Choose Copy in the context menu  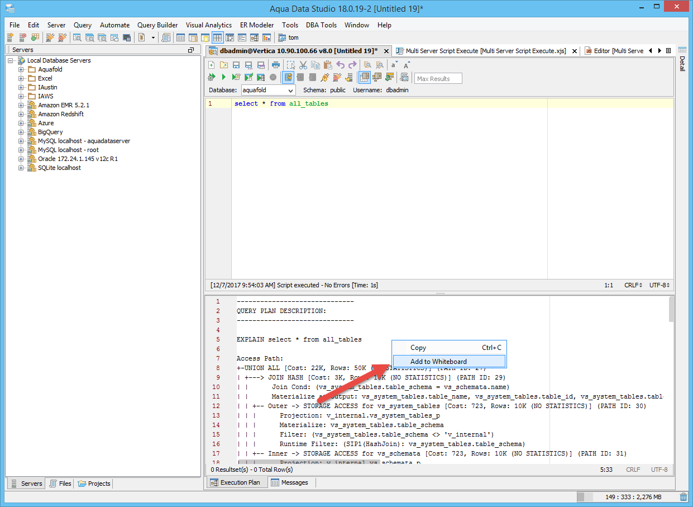(x=449, y=348)
